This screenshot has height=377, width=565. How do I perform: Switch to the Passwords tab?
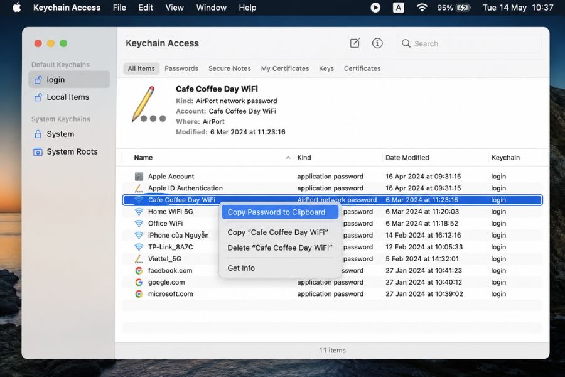click(x=181, y=68)
